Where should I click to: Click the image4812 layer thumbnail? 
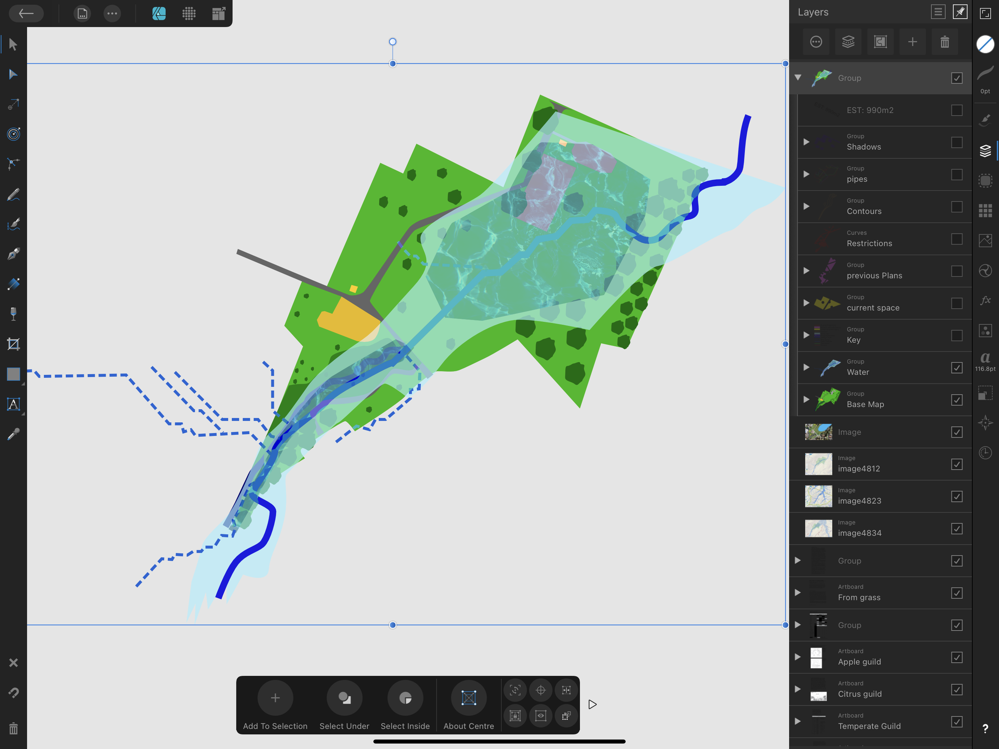(x=818, y=464)
